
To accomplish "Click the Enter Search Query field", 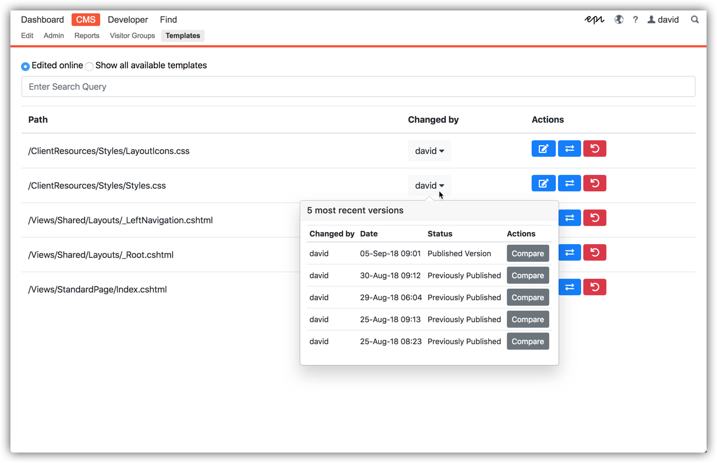I will click(358, 87).
